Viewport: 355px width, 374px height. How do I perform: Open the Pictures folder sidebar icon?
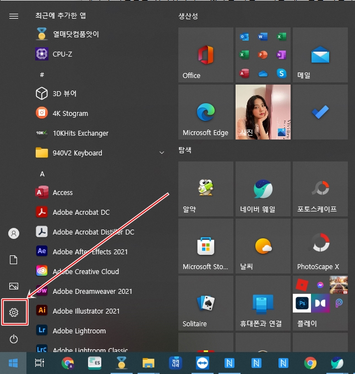coord(14,286)
